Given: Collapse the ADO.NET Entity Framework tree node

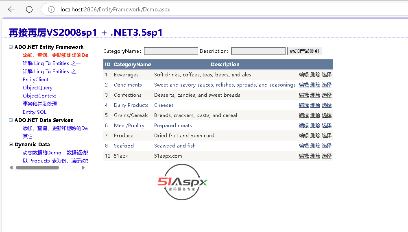Looking at the screenshot, I should [x=11, y=47].
